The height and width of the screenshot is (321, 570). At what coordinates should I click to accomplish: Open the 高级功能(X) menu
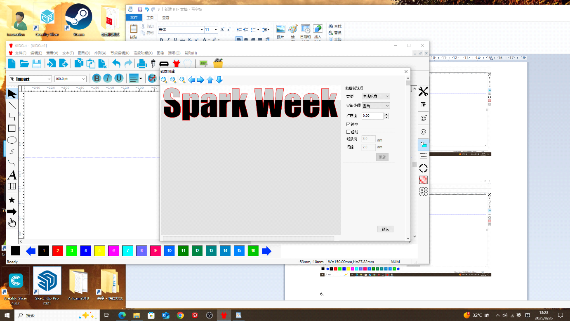click(143, 53)
